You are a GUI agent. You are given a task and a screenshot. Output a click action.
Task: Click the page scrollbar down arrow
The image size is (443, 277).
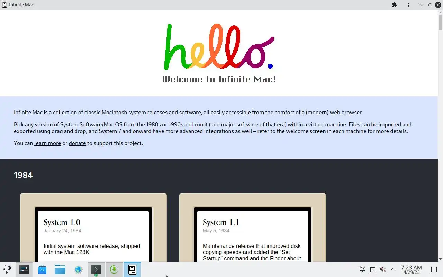pos(440,259)
